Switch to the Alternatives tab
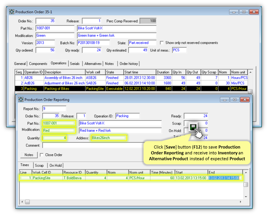The height and width of the screenshot is (215, 268). tap(93, 63)
